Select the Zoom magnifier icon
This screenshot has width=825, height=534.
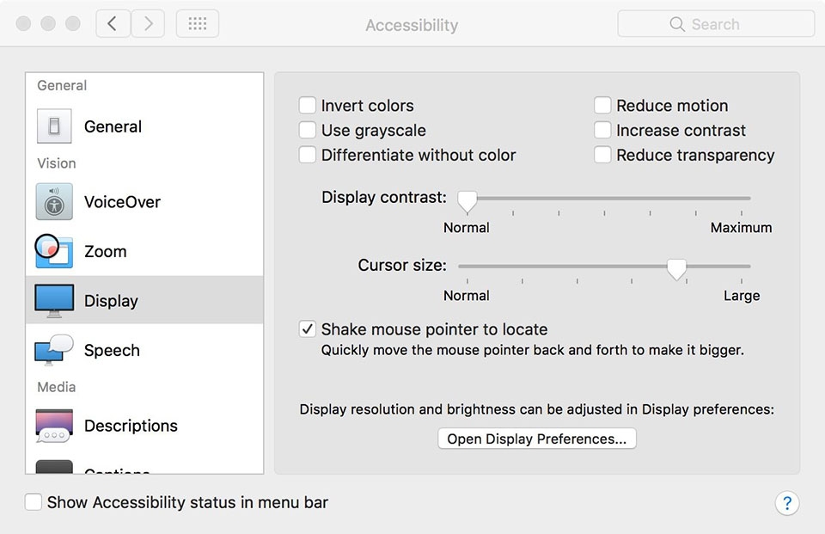point(54,251)
